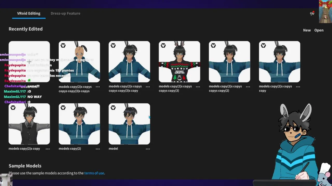Image resolution: width=332 pixels, height=186 pixels.
Task: Open the Create New blank model card
Action: 29,62
